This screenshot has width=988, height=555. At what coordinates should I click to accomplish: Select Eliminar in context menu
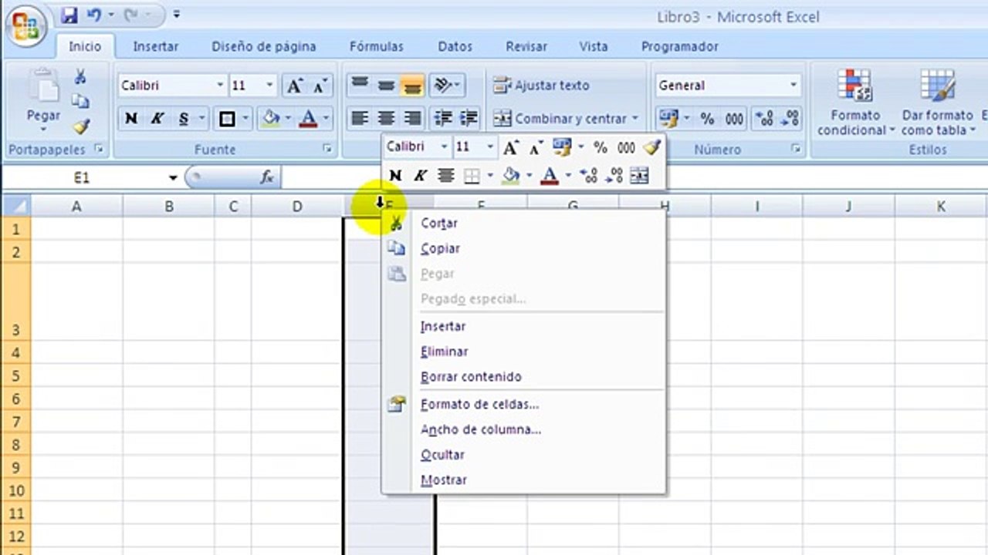click(x=523, y=351)
